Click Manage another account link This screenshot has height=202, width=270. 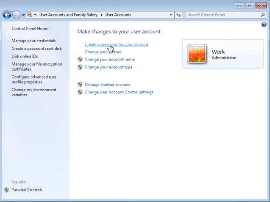point(107,85)
